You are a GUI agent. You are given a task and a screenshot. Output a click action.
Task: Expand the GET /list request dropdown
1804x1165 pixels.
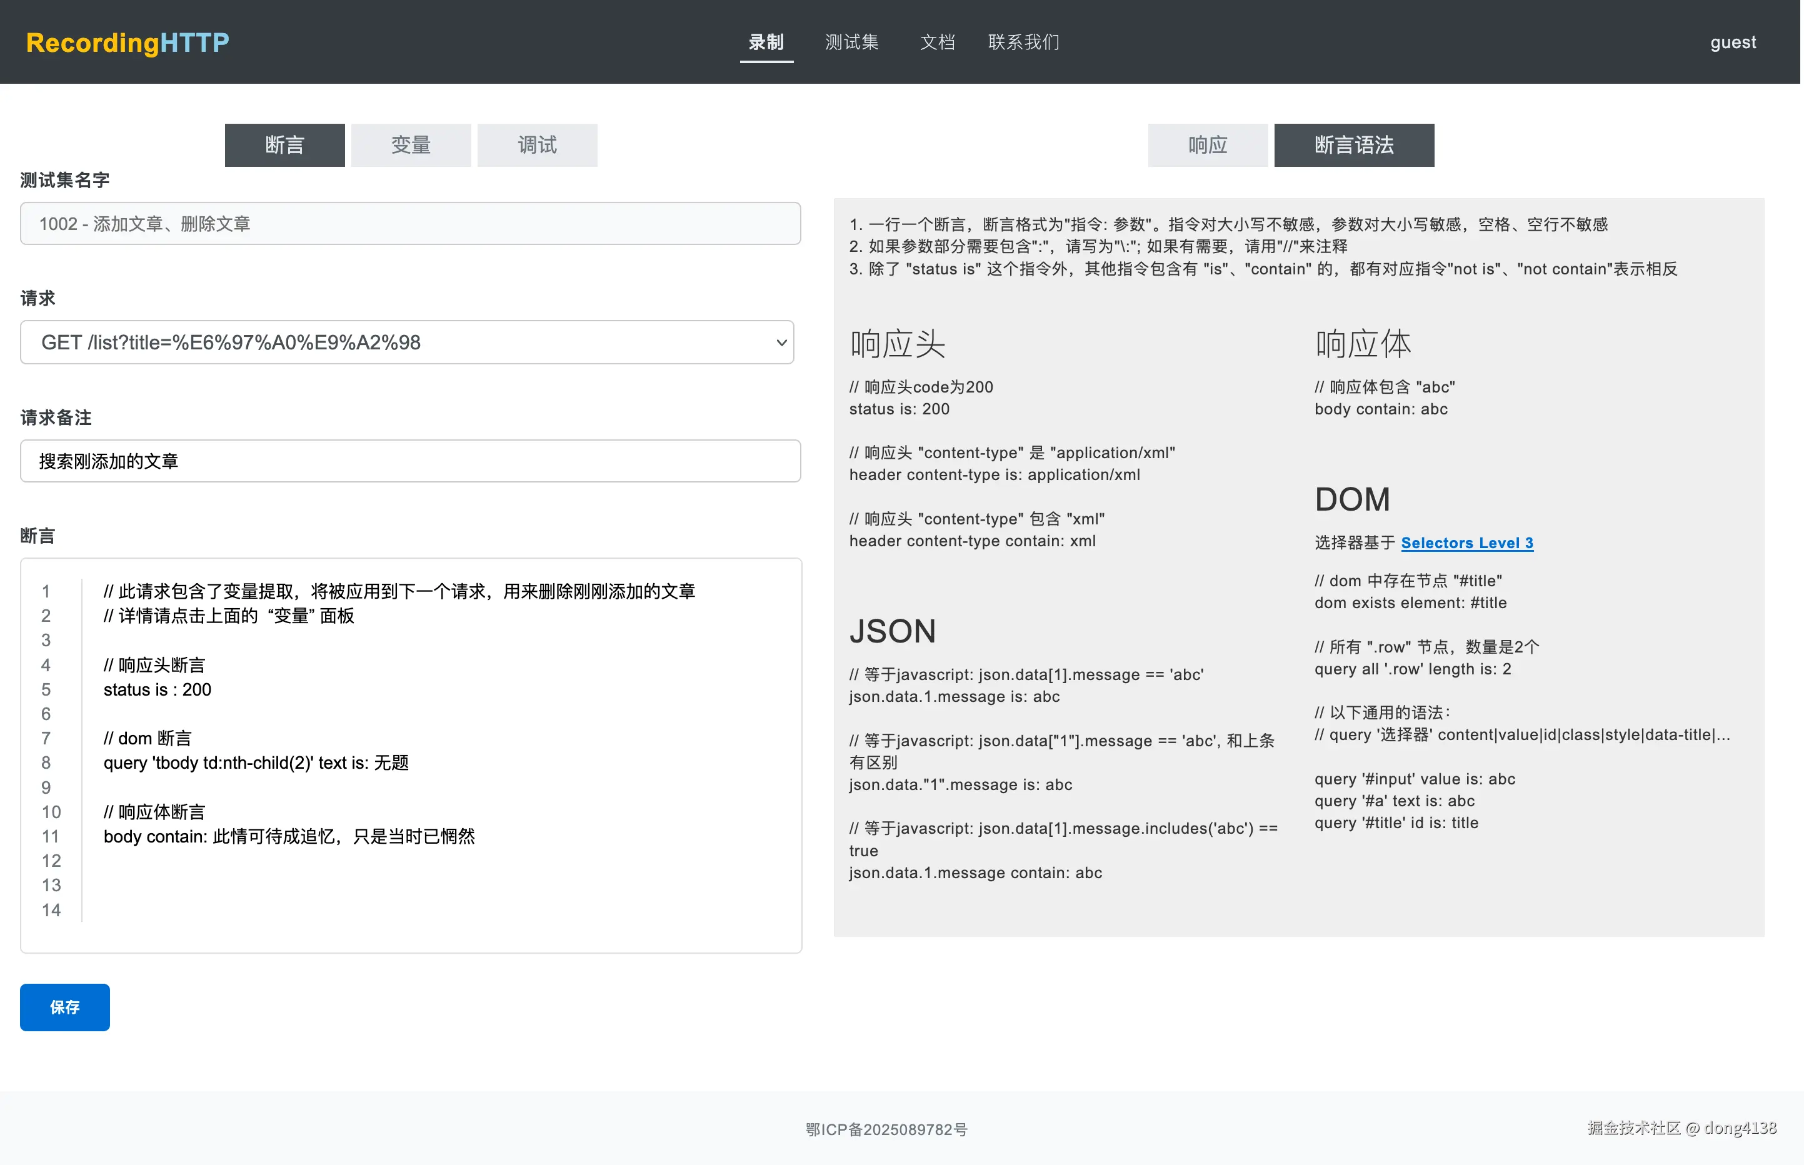point(408,342)
